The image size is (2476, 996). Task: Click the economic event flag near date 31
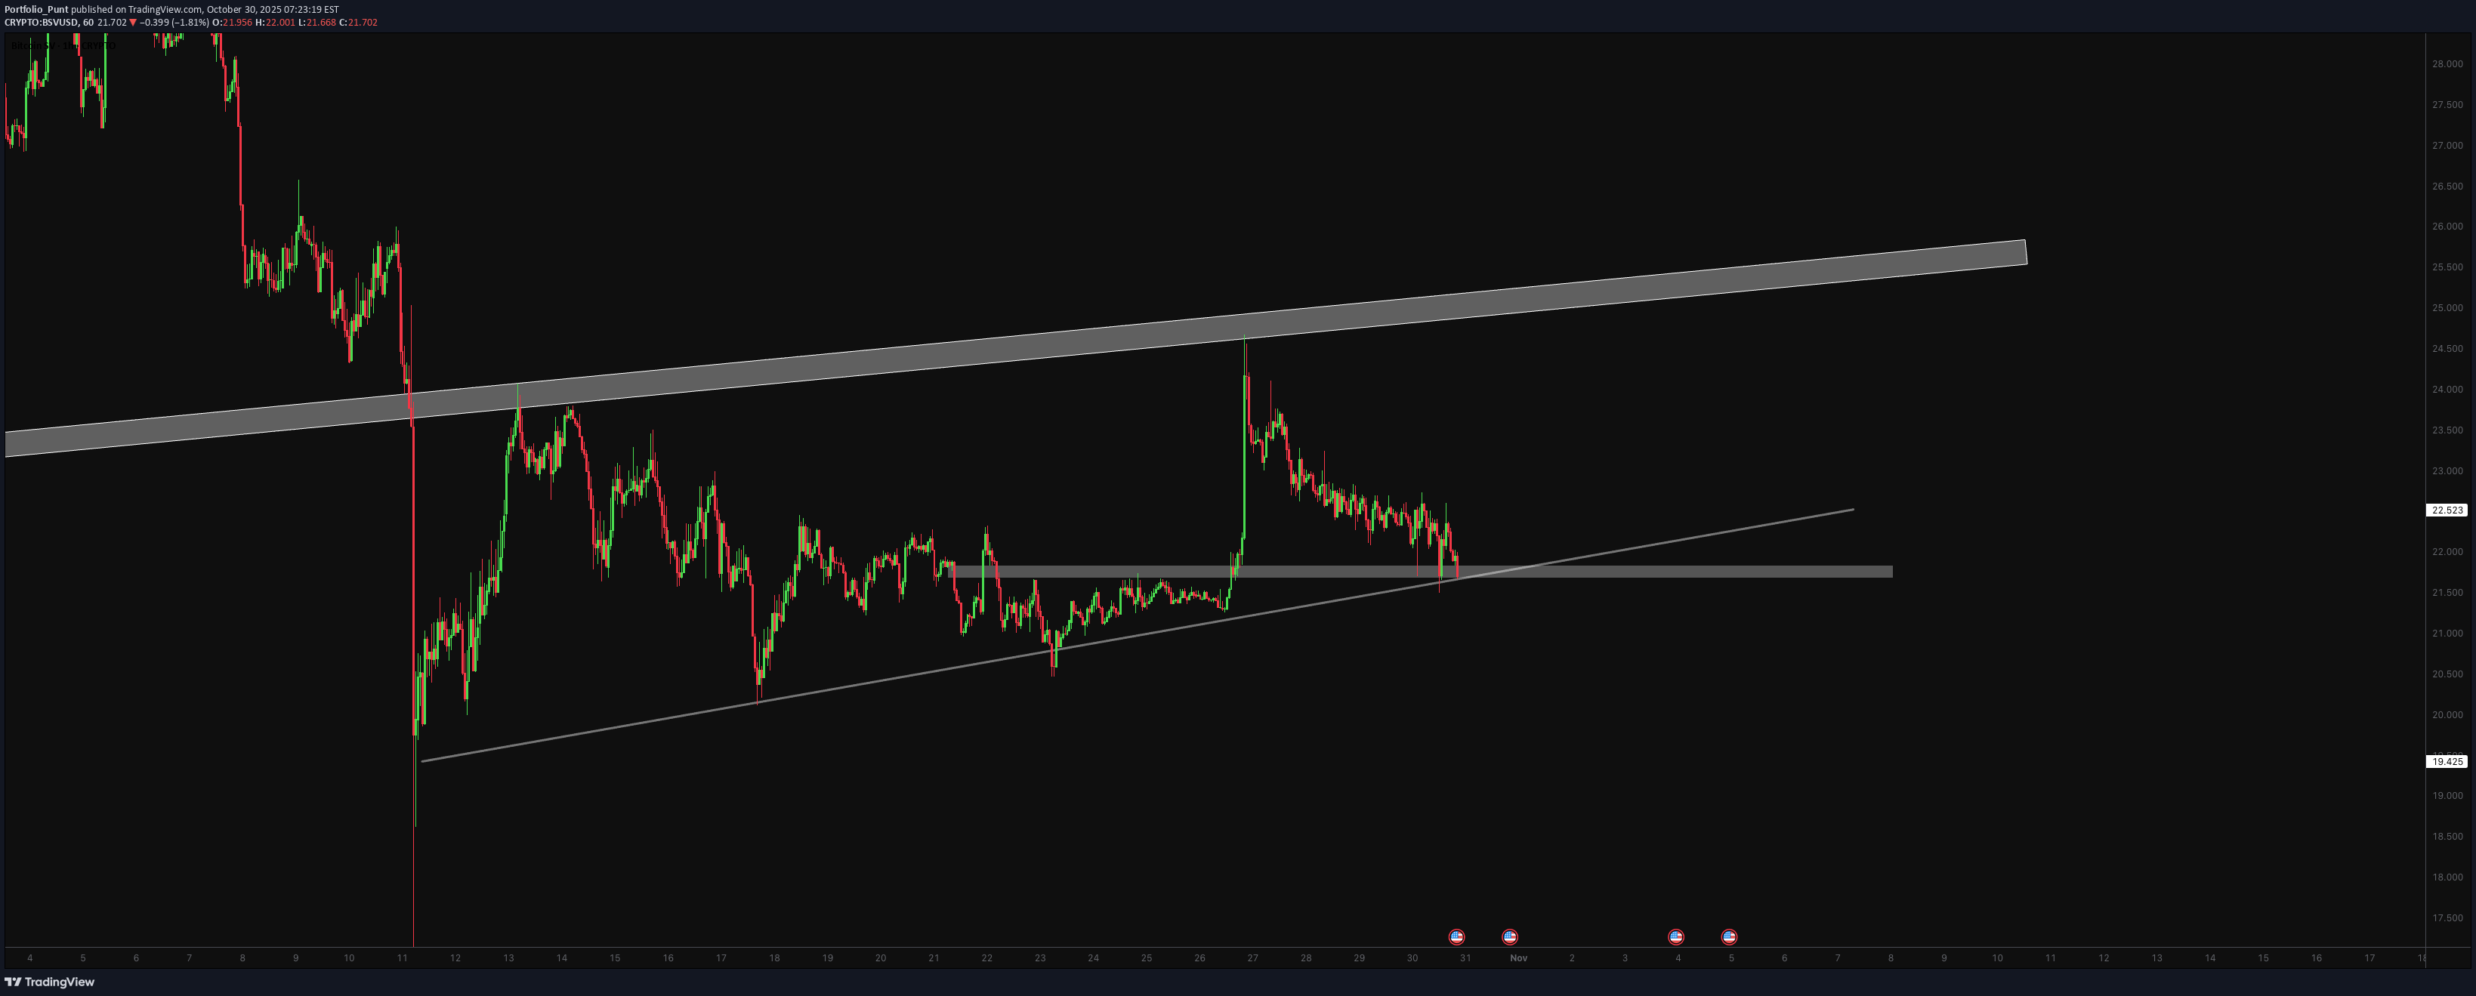[x=1456, y=936]
